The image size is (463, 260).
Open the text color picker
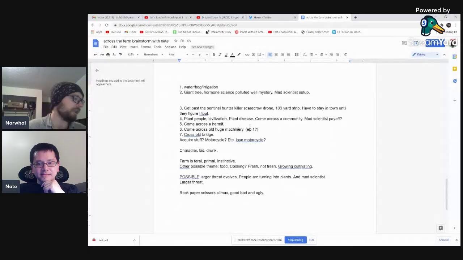point(232,55)
